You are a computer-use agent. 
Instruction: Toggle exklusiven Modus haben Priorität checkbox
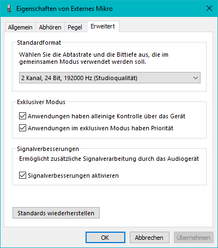click(22, 128)
